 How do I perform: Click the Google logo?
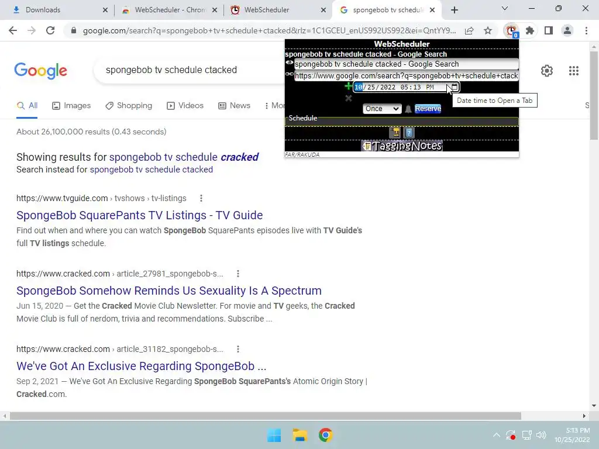(x=40, y=71)
